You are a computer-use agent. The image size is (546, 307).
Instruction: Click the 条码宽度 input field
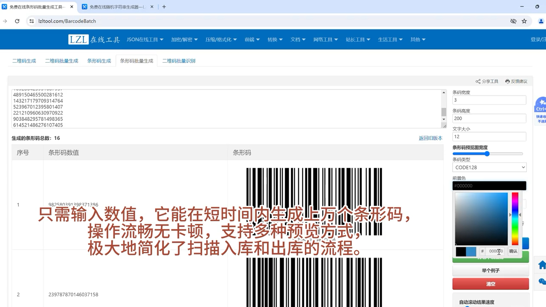[x=489, y=100]
